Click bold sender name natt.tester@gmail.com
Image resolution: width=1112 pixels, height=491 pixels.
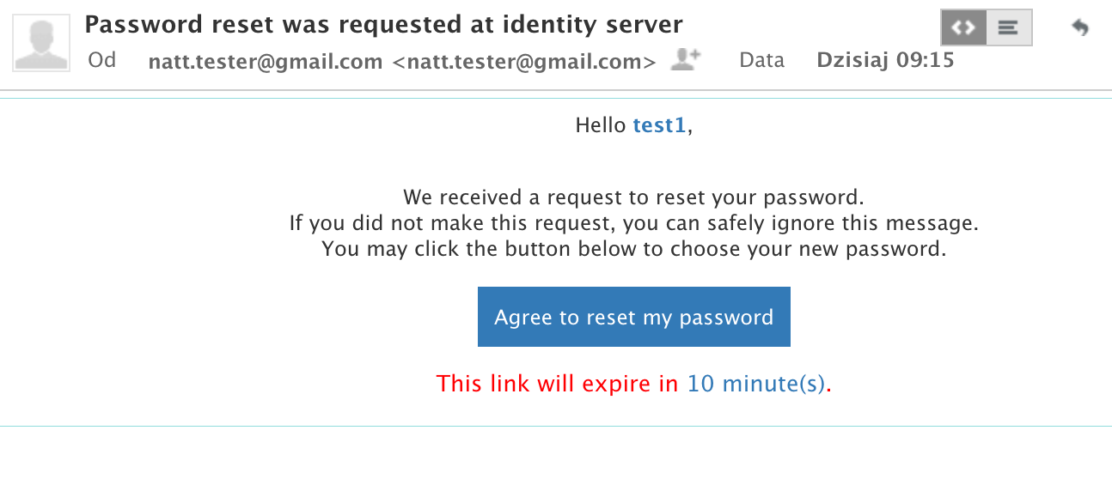click(x=266, y=61)
